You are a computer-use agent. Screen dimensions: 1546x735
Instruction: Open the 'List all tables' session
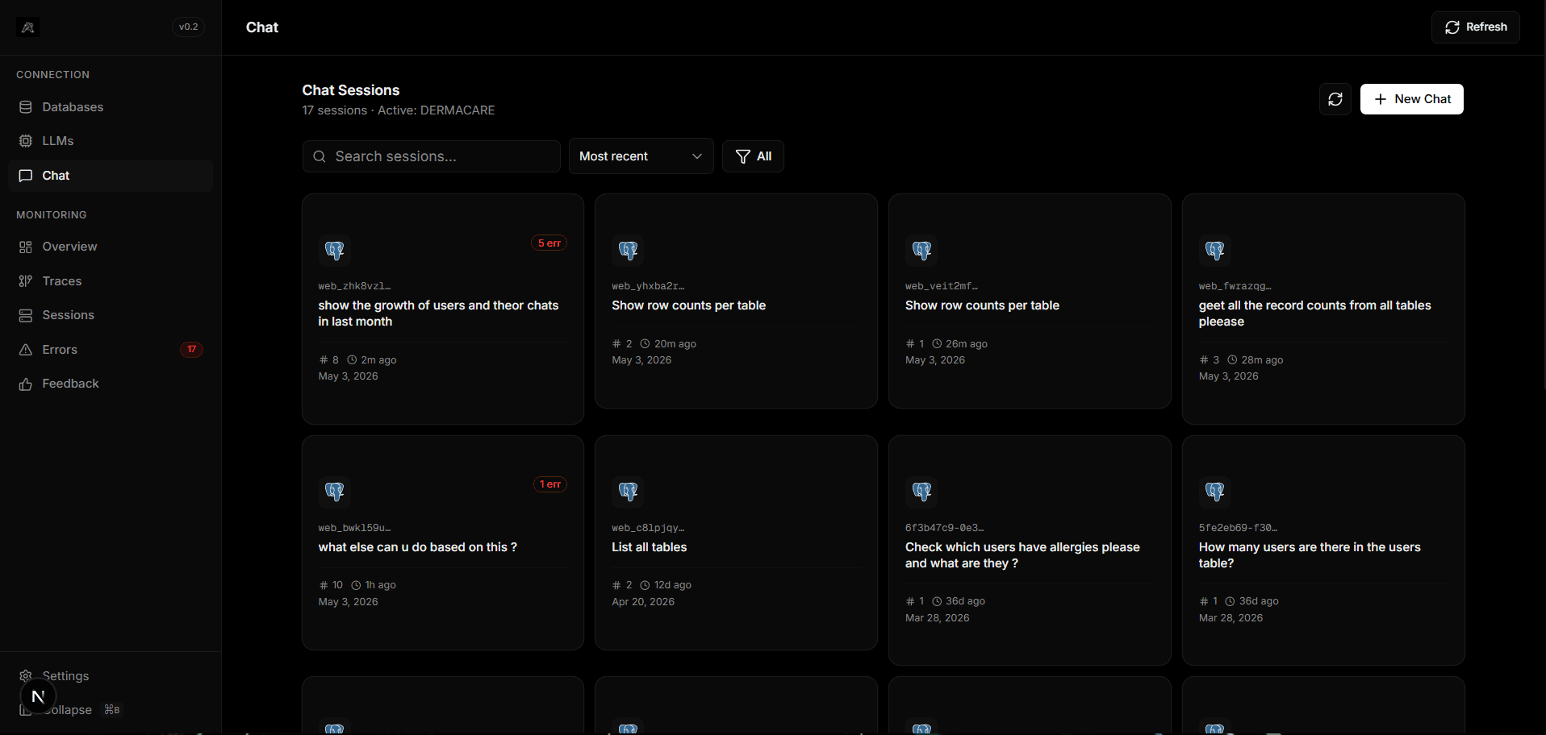tap(736, 542)
